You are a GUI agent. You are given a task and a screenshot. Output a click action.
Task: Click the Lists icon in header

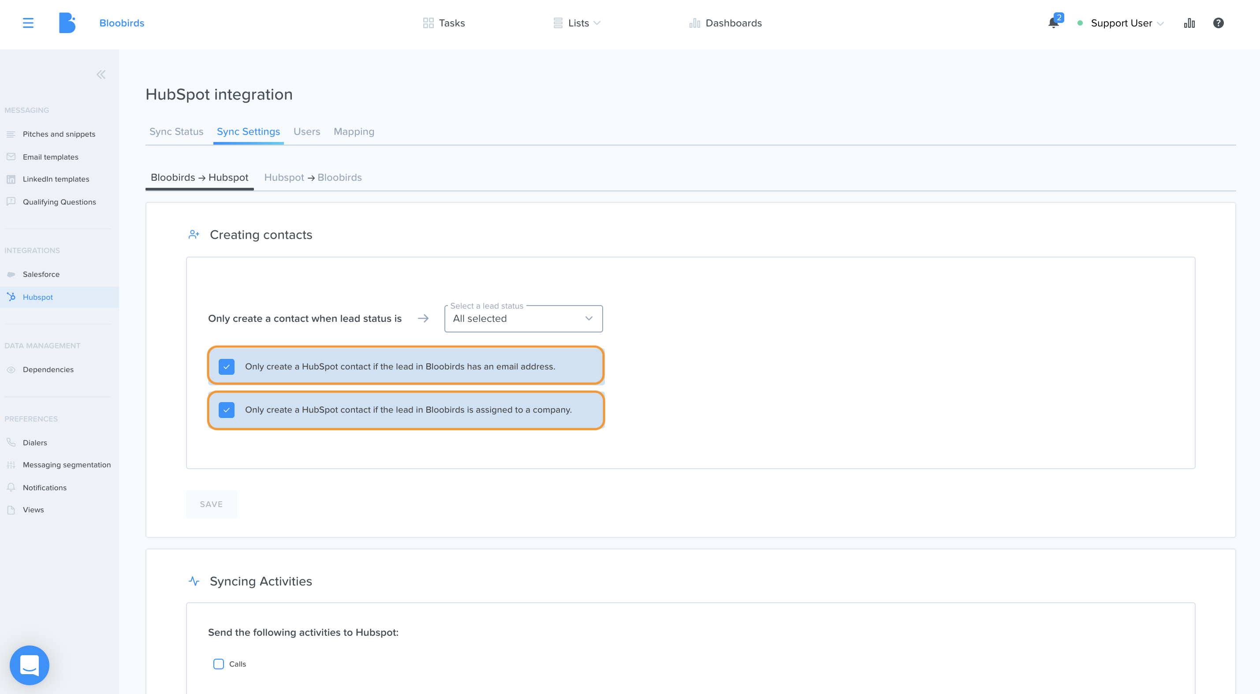click(x=558, y=23)
